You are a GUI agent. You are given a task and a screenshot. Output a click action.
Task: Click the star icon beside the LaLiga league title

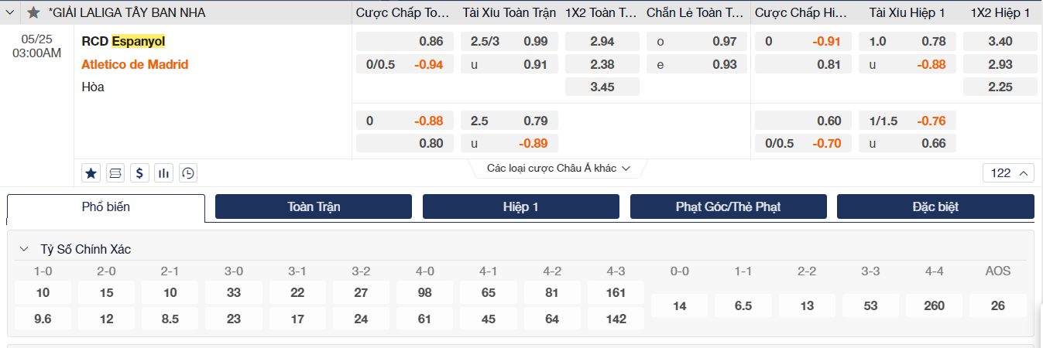click(x=33, y=12)
